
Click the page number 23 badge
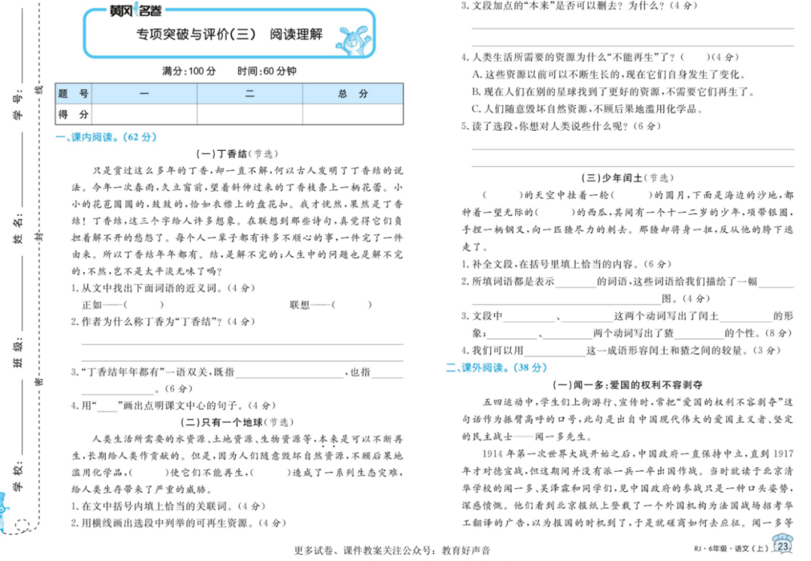[782, 545]
